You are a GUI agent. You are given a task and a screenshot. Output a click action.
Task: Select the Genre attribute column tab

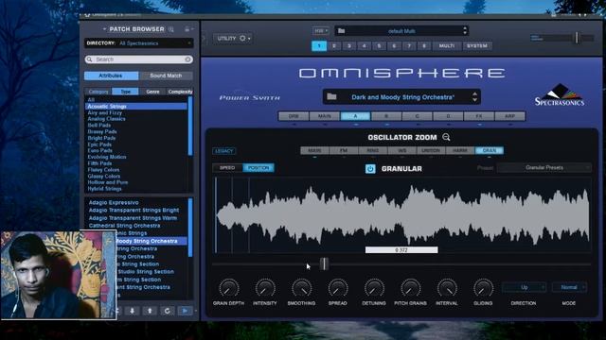click(x=152, y=92)
